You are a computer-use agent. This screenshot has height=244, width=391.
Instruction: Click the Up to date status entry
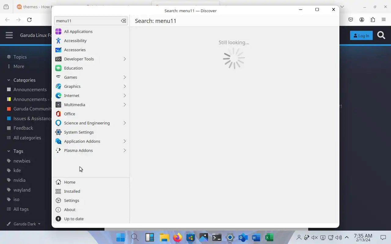[91, 219]
